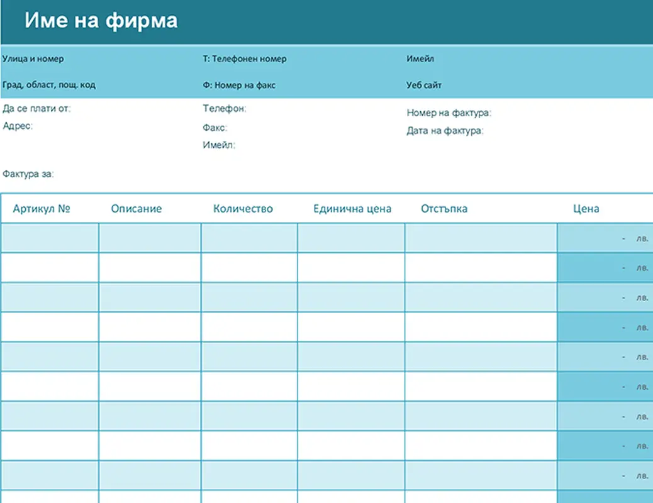The height and width of the screenshot is (503, 653).
Task: Select the 'Факс:' billing field
Action: [x=215, y=128]
